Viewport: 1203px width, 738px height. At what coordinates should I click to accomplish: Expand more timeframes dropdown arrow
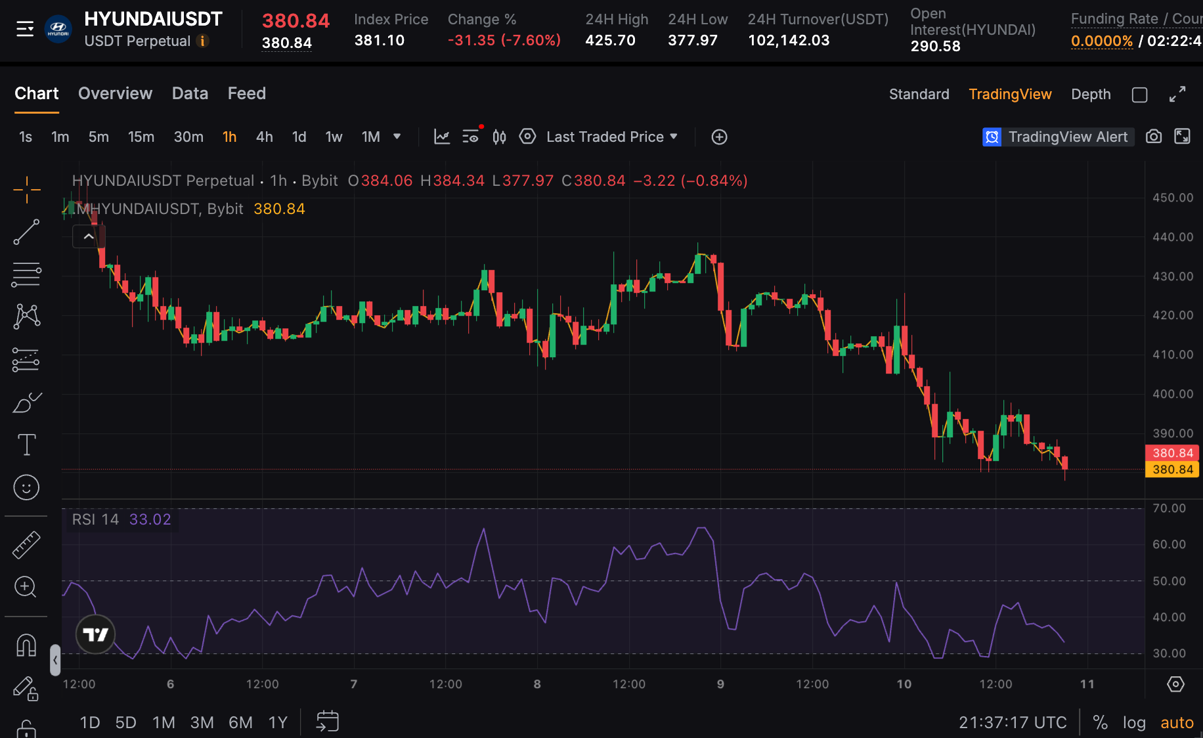click(x=397, y=137)
